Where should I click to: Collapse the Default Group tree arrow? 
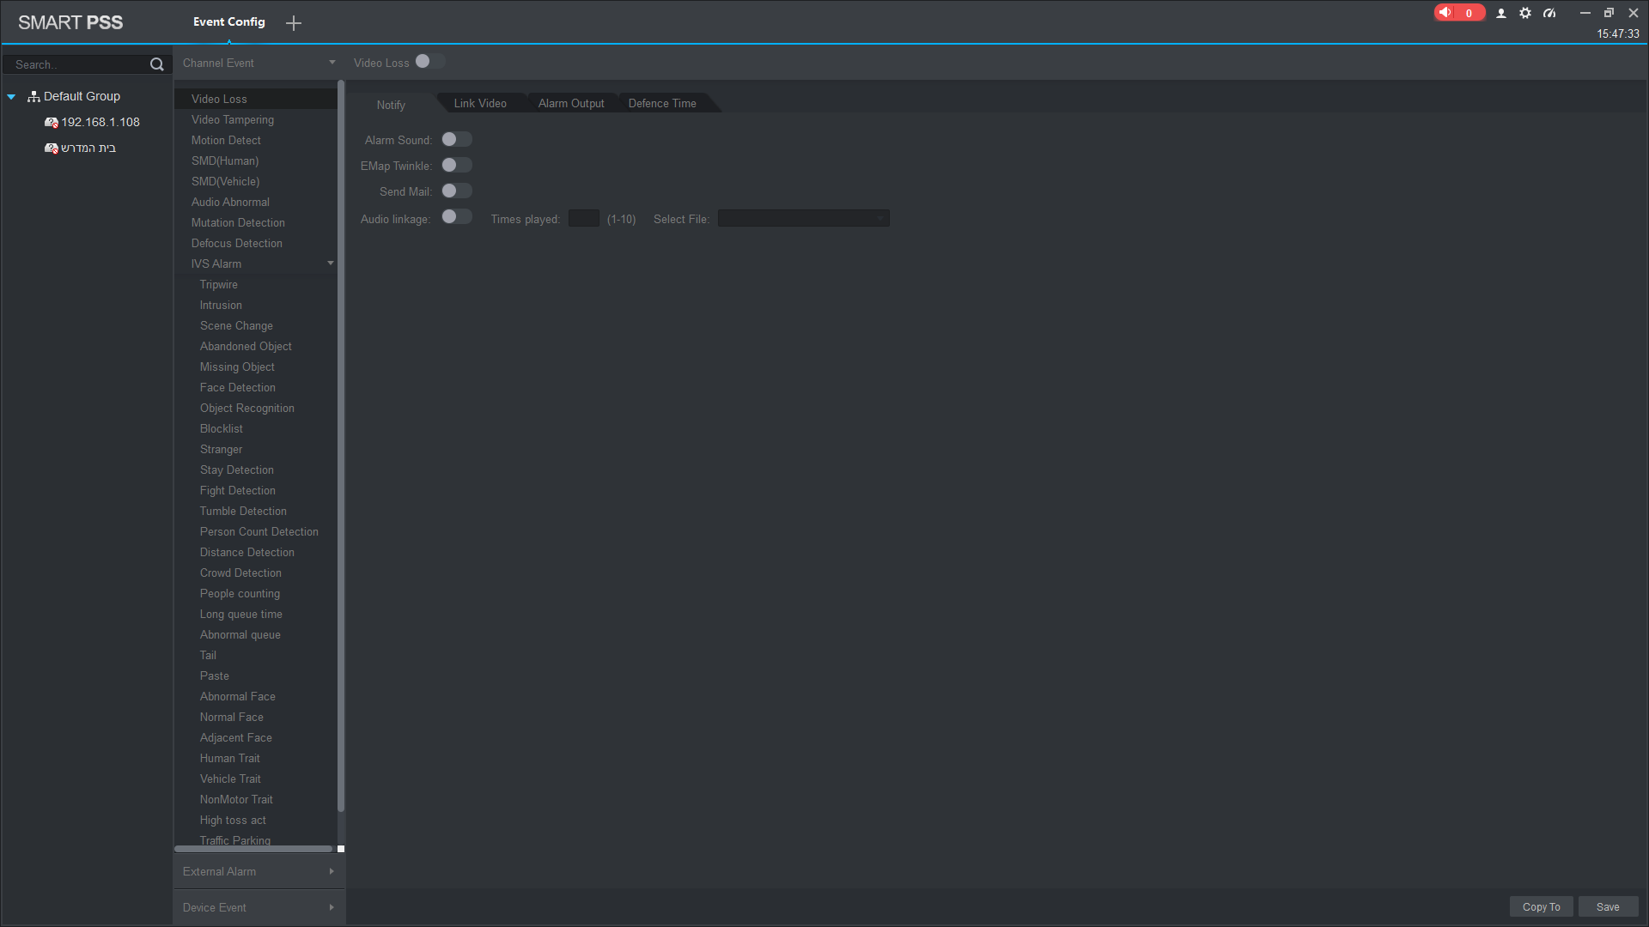(12, 97)
